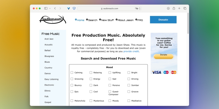Screen dimensions: 219x109
Task: Click the audionautix.com address bar
Action: pos(109,8)
